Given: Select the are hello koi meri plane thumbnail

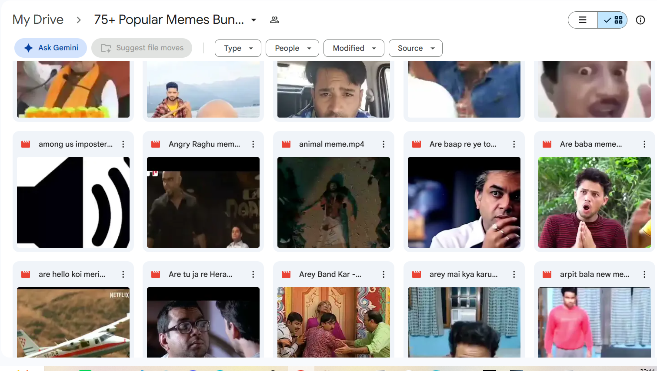Looking at the screenshot, I should click(73, 322).
